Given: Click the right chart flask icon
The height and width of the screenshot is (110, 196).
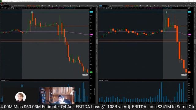Looking at the screenshot, I should pyautogui.click(x=151, y=6).
